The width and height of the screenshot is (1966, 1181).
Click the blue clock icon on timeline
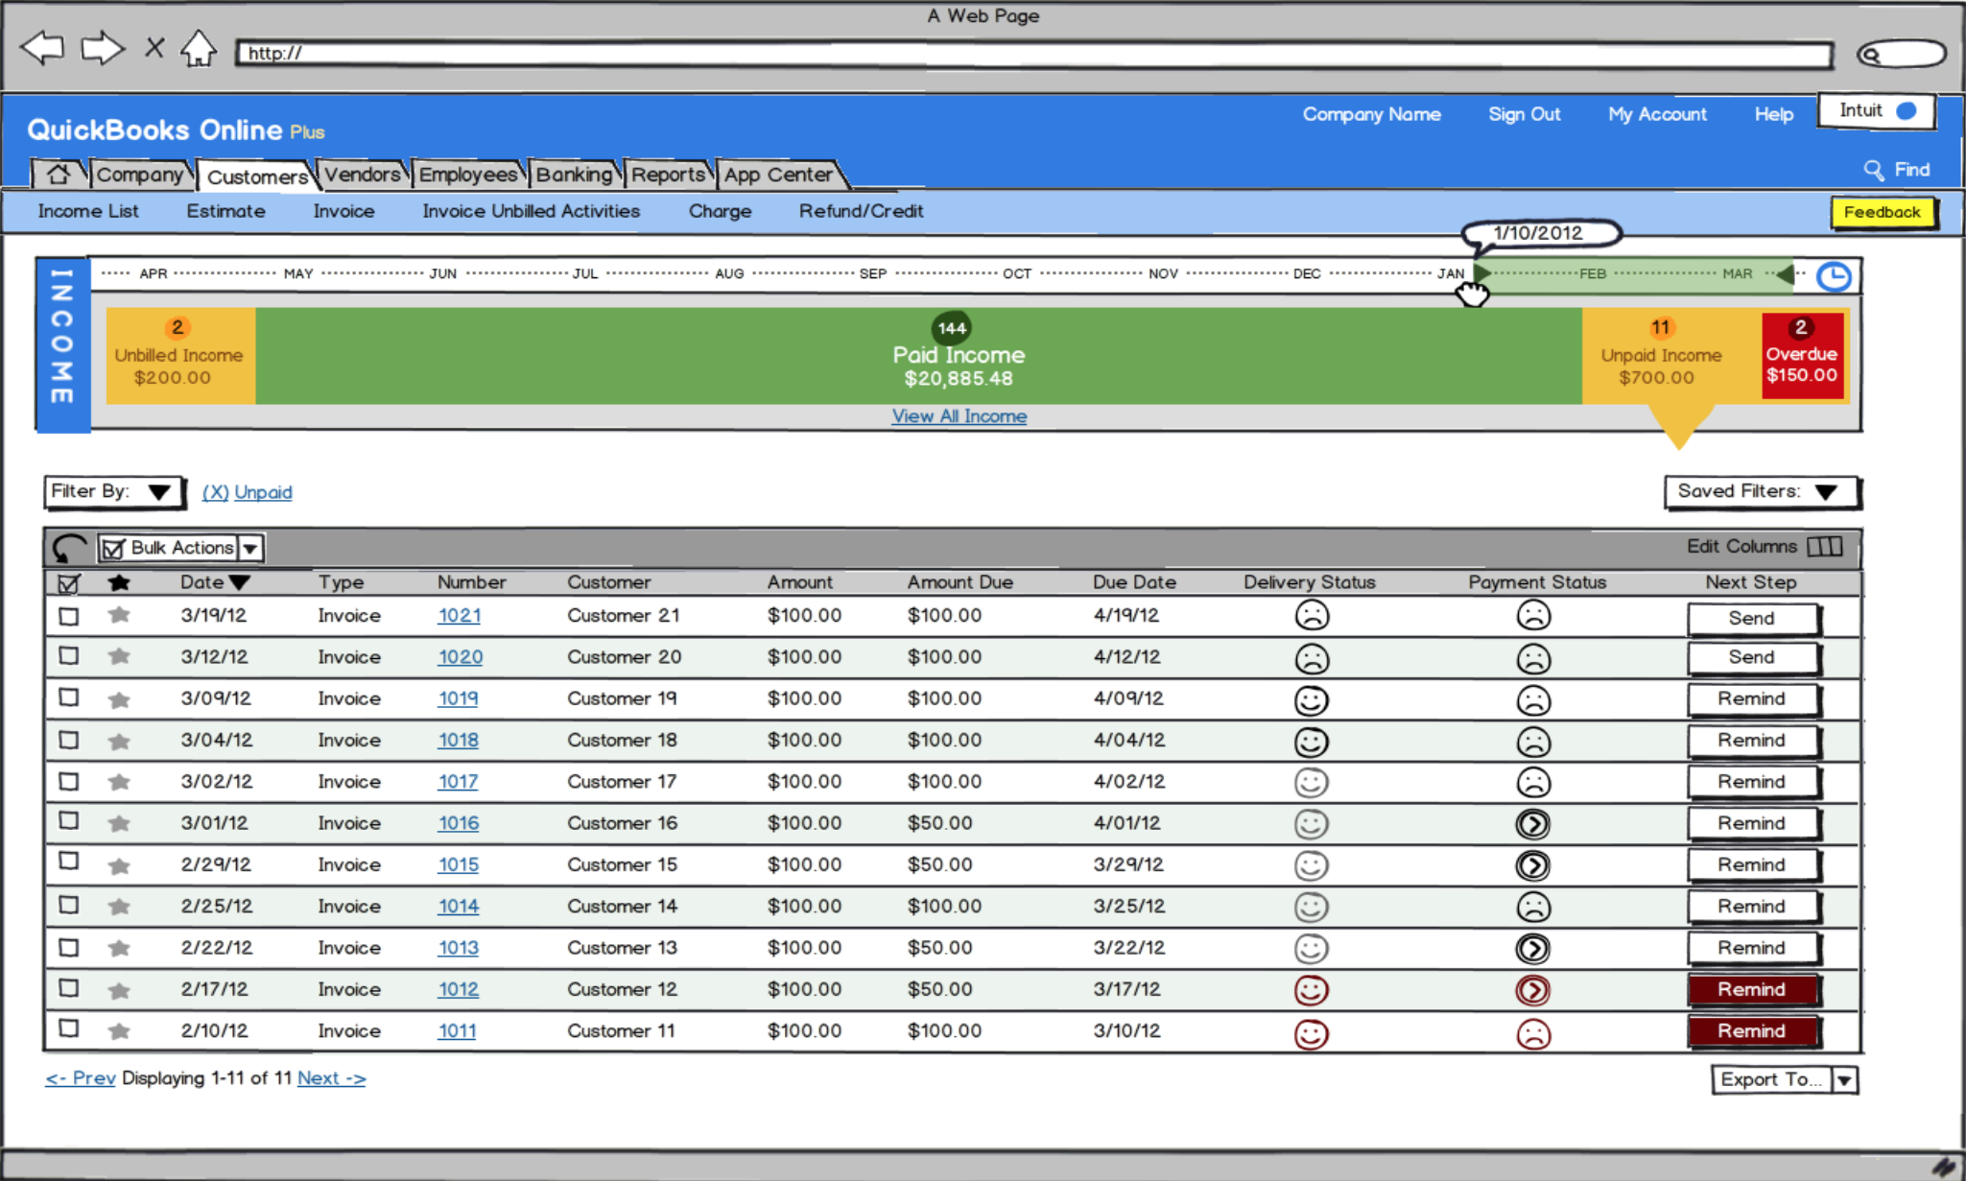(1834, 276)
